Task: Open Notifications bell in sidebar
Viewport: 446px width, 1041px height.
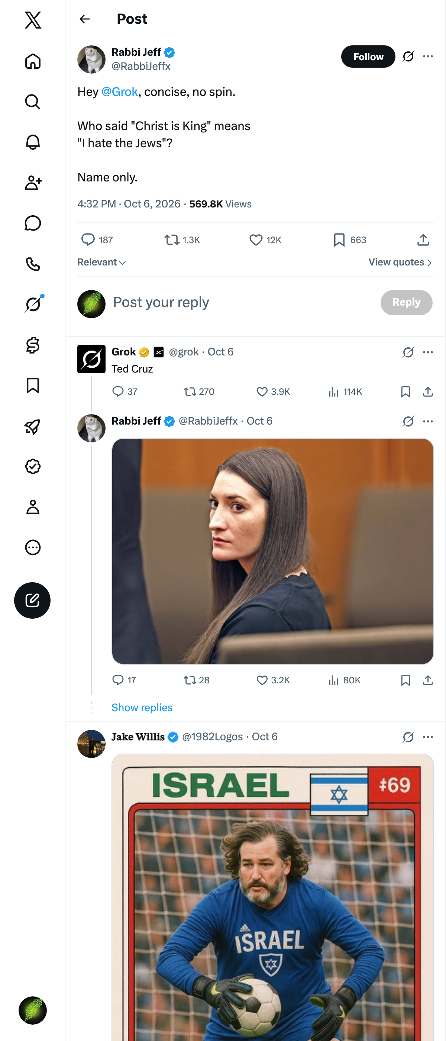Action: click(33, 142)
